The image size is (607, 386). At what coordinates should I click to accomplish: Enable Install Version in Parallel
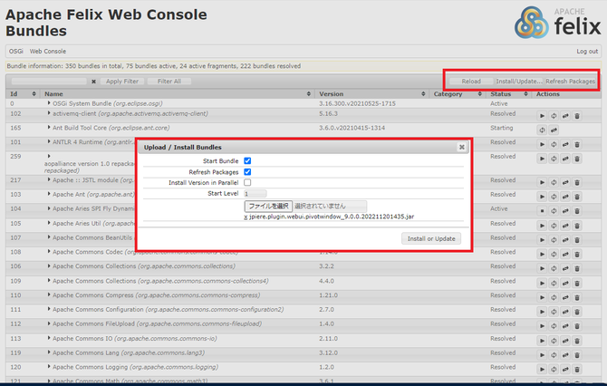click(247, 182)
